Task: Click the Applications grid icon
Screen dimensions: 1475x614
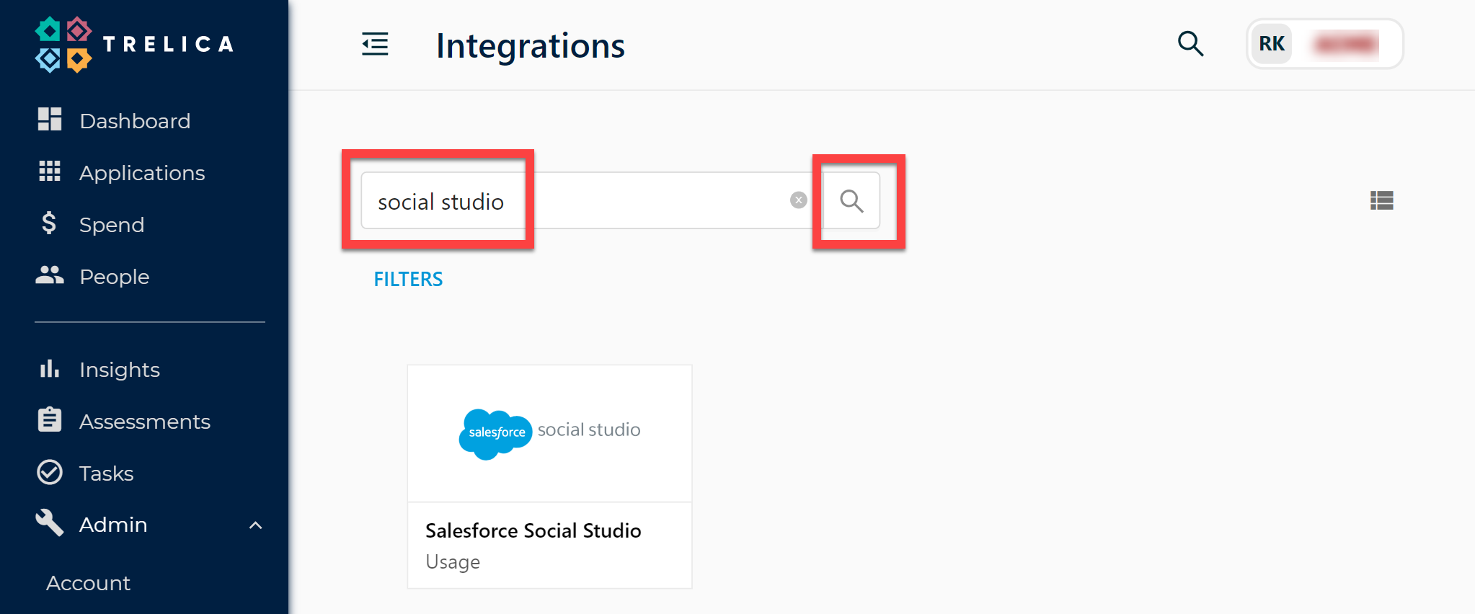Action: click(x=50, y=172)
